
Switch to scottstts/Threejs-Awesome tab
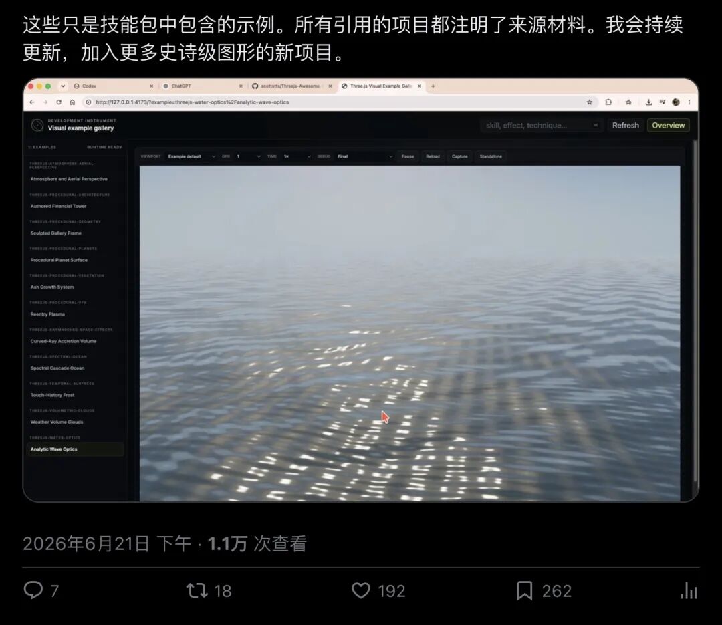[x=292, y=86]
